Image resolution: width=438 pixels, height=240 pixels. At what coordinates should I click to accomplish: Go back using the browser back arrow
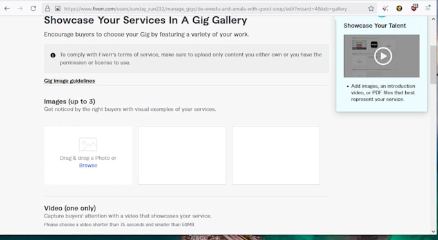[x=7, y=8]
